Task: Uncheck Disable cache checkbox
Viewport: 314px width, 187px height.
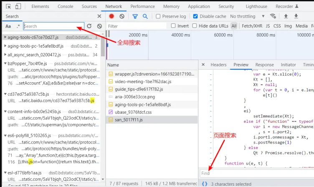Action: click(195, 16)
